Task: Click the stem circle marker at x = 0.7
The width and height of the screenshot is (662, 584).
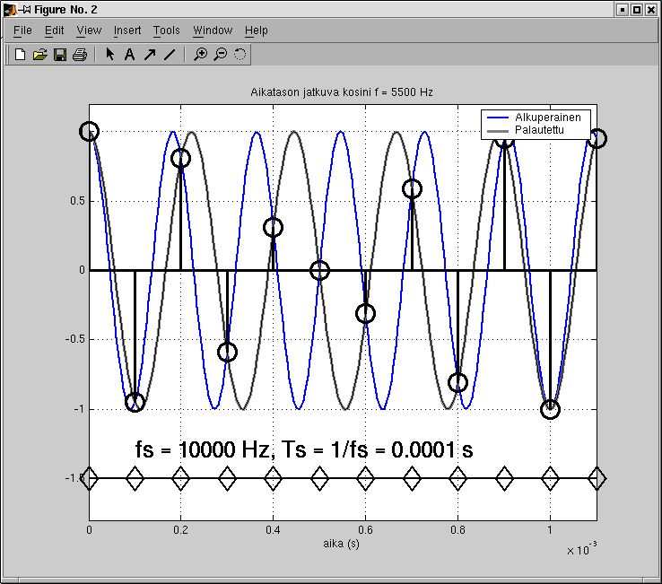Action: 412,188
